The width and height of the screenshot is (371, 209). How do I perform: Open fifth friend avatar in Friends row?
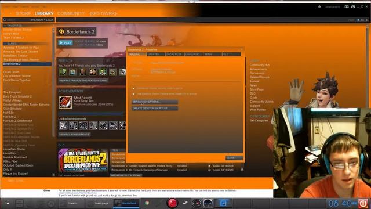[x=103, y=72]
